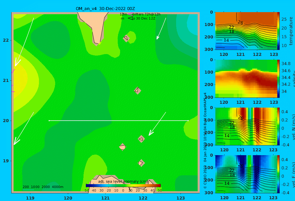Click longitude label 123 on main map axis
295x201 pixels.
point(181,198)
